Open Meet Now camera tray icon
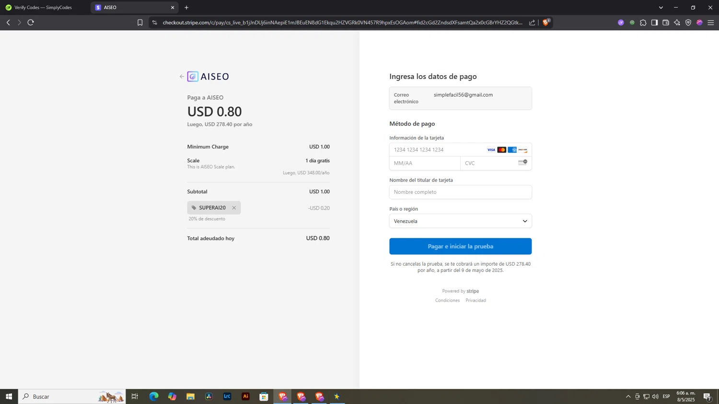The image size is (719, 404). [637, 396]
